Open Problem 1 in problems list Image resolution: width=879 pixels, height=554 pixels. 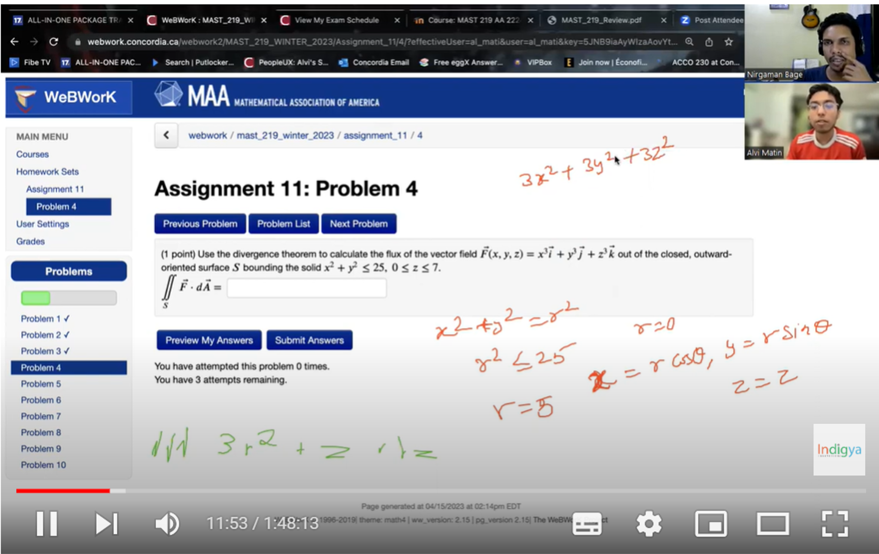coord(45,319)
